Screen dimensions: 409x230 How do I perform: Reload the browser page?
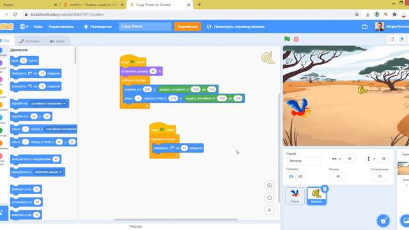coord(15,15)
